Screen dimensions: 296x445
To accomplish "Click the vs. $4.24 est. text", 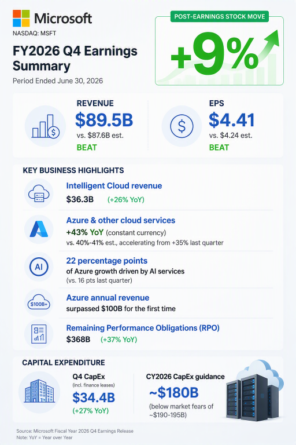I will click(x=231, y=136).
